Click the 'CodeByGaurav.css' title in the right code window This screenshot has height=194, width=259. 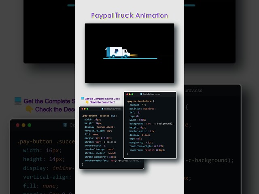pyautogui.click(x=151, y=94)
